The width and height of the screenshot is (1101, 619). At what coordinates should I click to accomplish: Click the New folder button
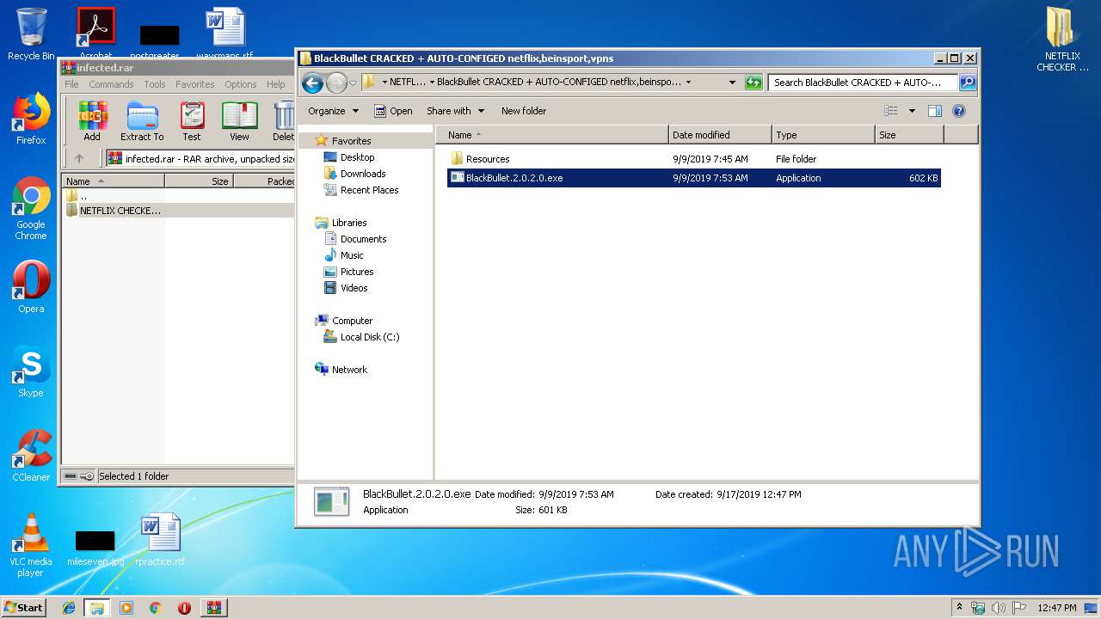click(x=524, y=111)
